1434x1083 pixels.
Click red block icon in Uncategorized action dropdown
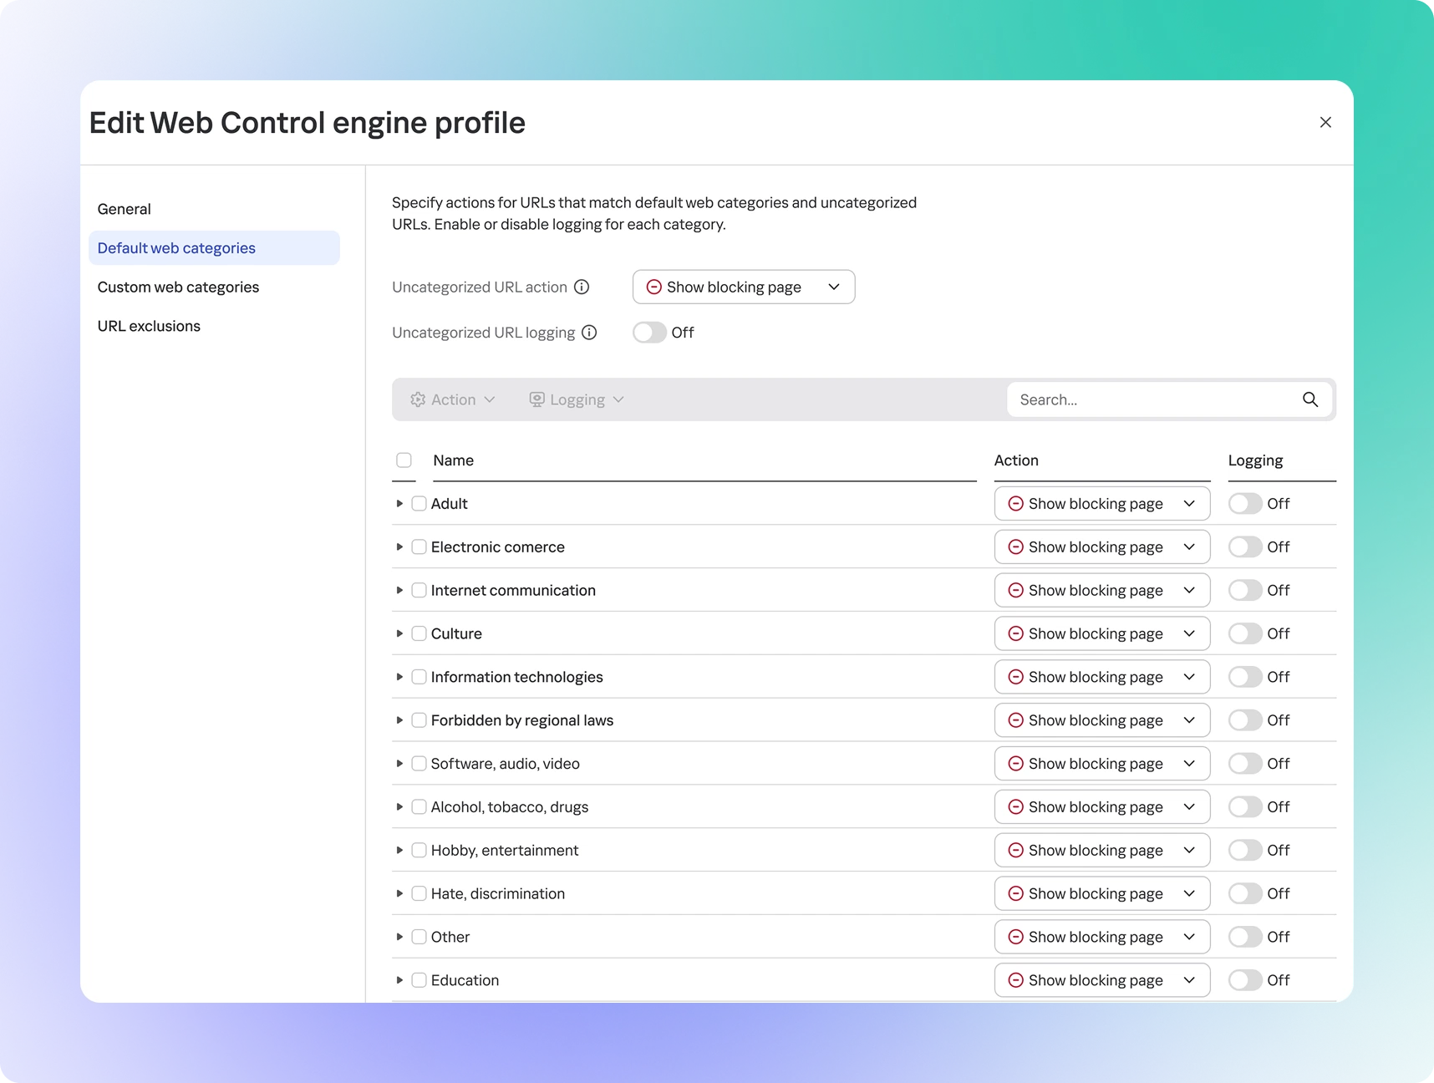tap(653, 287)
